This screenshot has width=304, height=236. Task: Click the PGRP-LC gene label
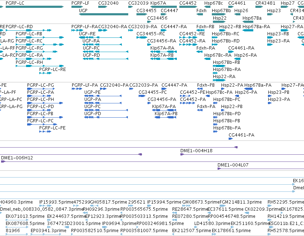pos(15,3)
